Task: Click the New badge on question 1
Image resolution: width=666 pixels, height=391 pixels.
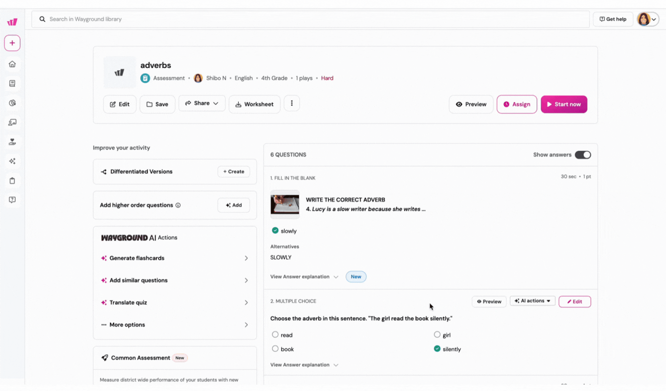Action: pyautogui.click(x=356, y=277)
